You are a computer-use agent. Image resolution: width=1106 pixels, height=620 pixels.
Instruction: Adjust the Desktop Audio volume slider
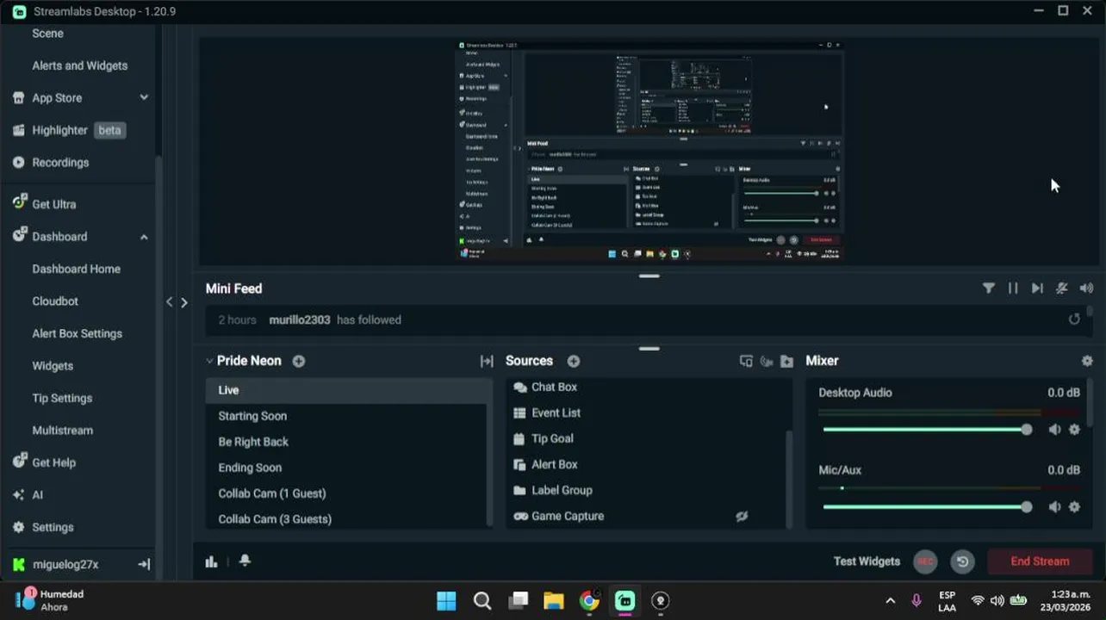point(927,430)
